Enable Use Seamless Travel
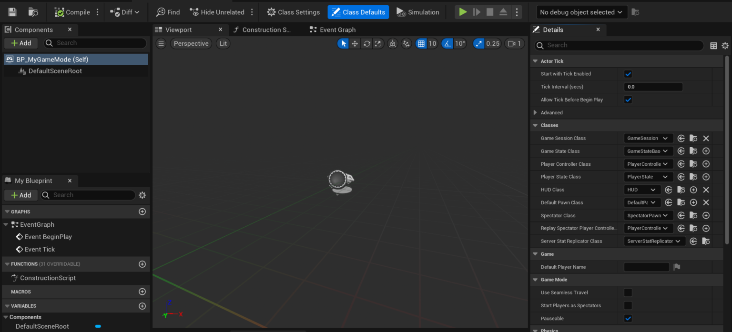 click(x=628, y=292)
